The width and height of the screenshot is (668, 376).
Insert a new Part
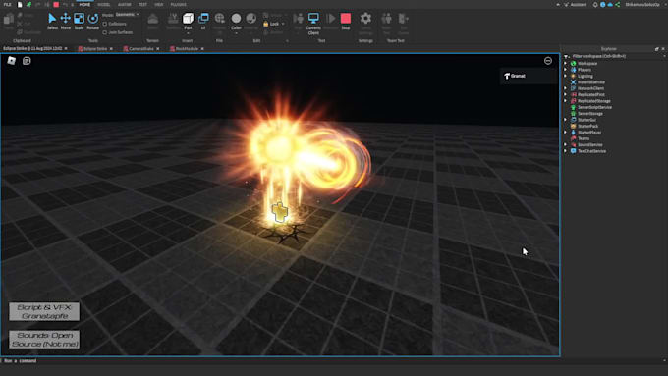pyautogui.click(x=188, y=22)
